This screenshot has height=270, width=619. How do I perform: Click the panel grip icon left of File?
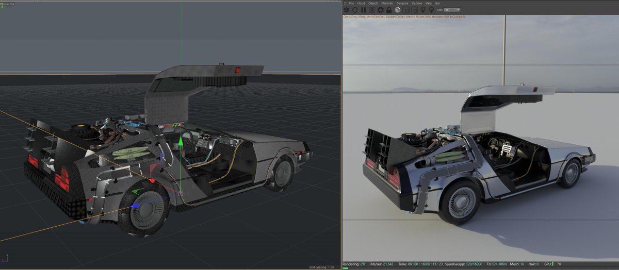coord(345,3)
